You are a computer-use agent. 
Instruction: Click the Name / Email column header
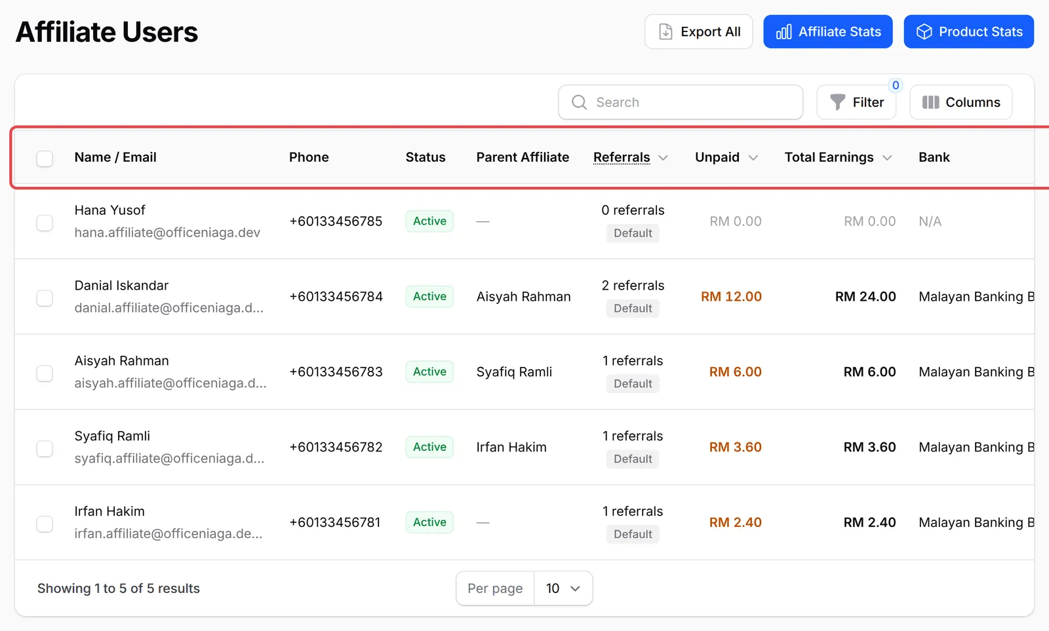(x=115, y=157)
